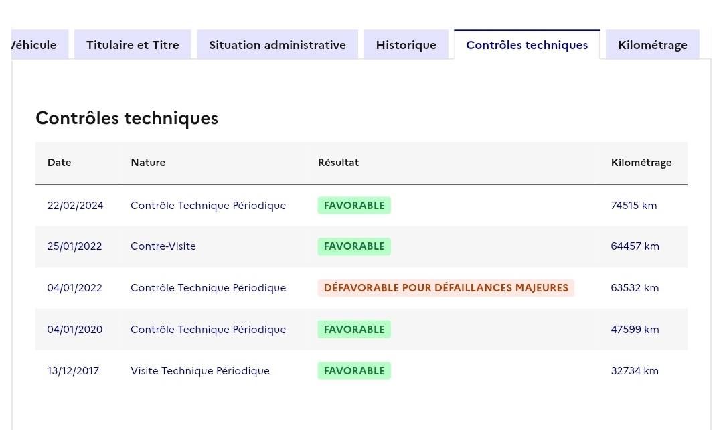Image resolution: width=723 pixels, height=430 pixels.
Task: Click the Défavorable pour défaillances majeures badge
Action: tap(446, 288)
